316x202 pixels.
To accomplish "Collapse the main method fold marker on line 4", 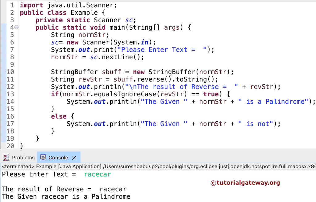I will pos(17,27).
